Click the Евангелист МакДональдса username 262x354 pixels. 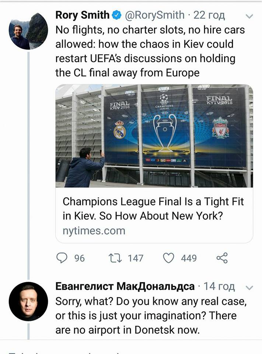pyautogui.click(x=125, y=287)
